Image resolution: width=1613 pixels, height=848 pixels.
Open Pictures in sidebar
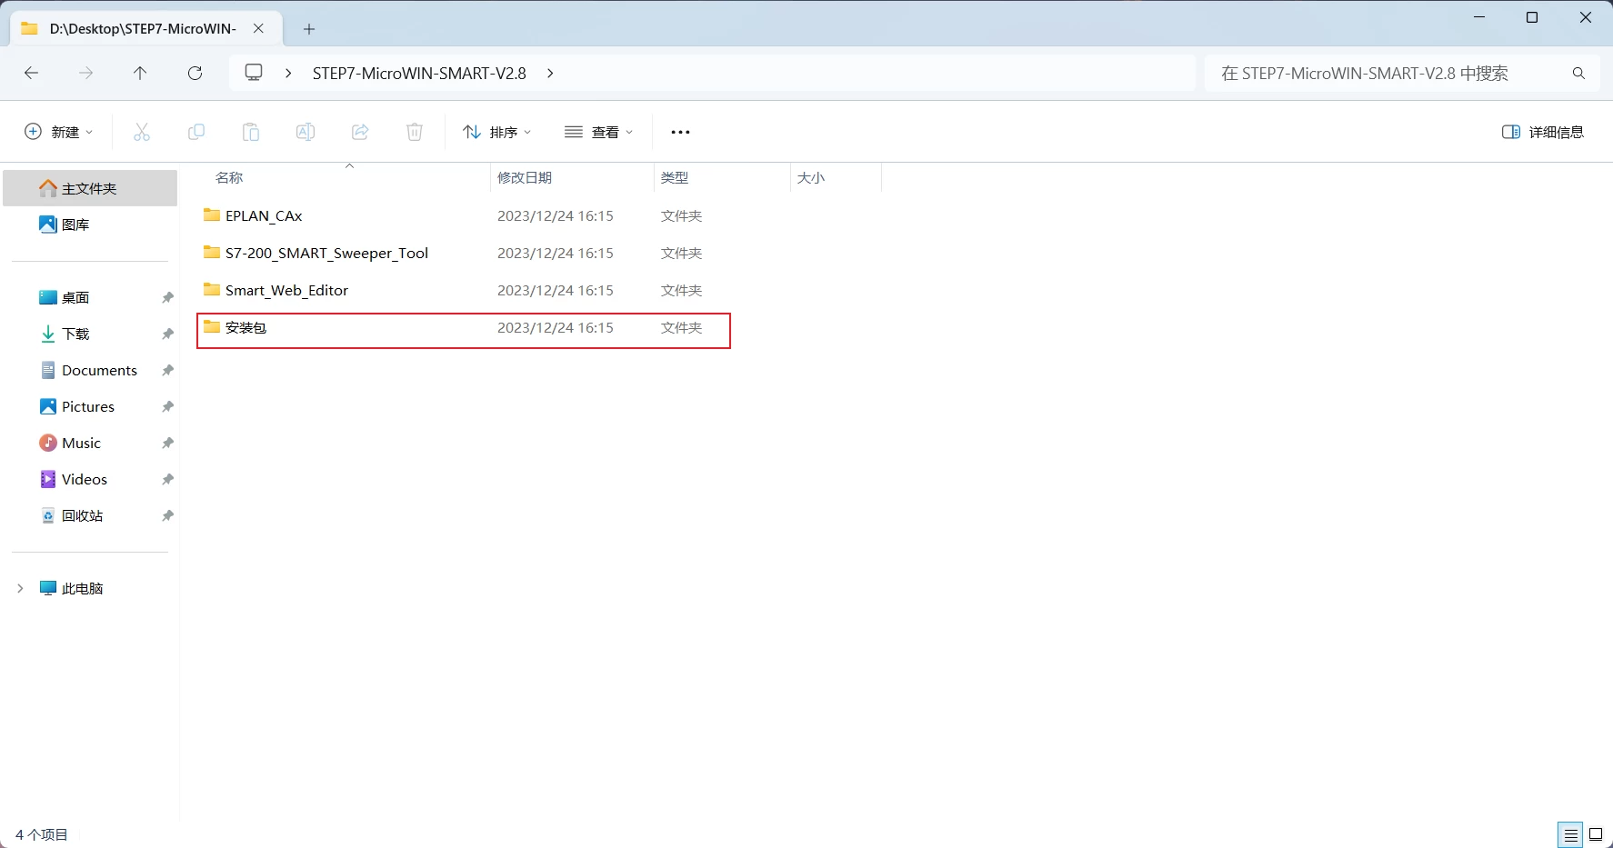pyautogui.click(x=90, y=406)
